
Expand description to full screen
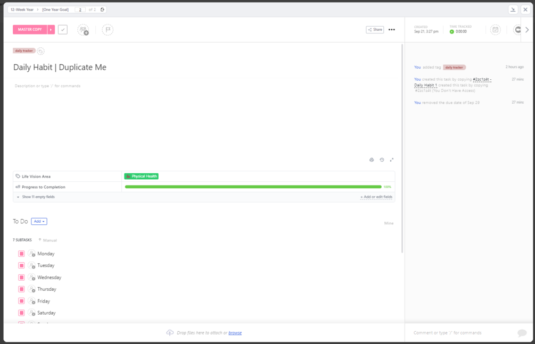click(392, 160)
